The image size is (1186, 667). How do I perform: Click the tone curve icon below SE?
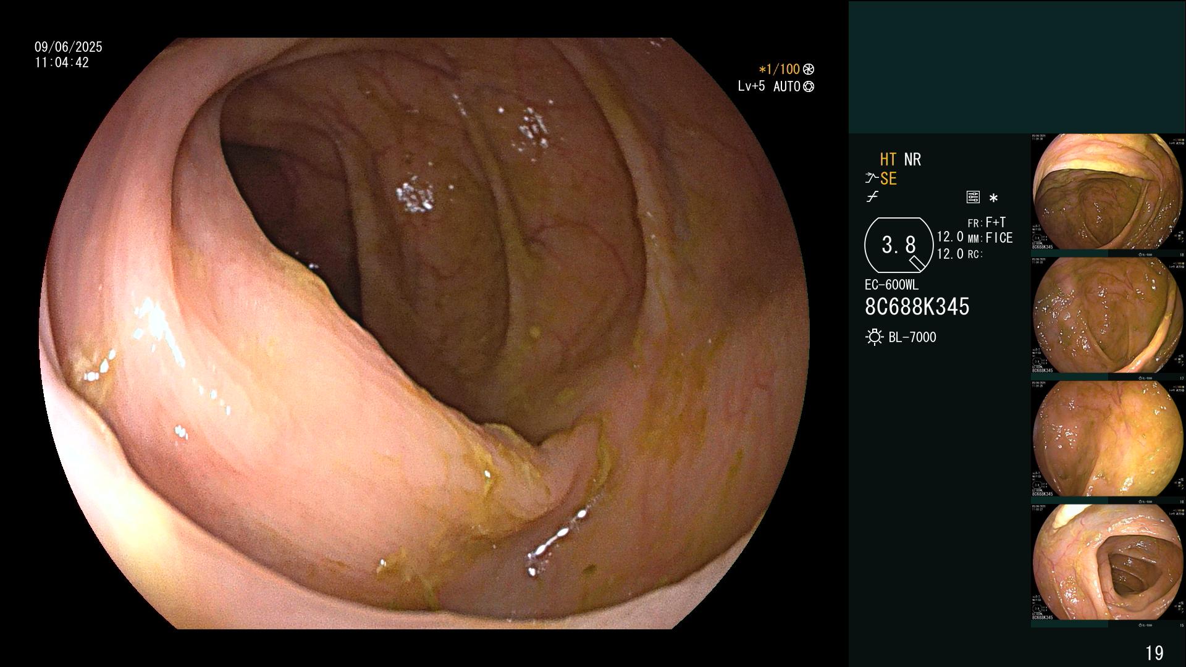click(872, 197)
